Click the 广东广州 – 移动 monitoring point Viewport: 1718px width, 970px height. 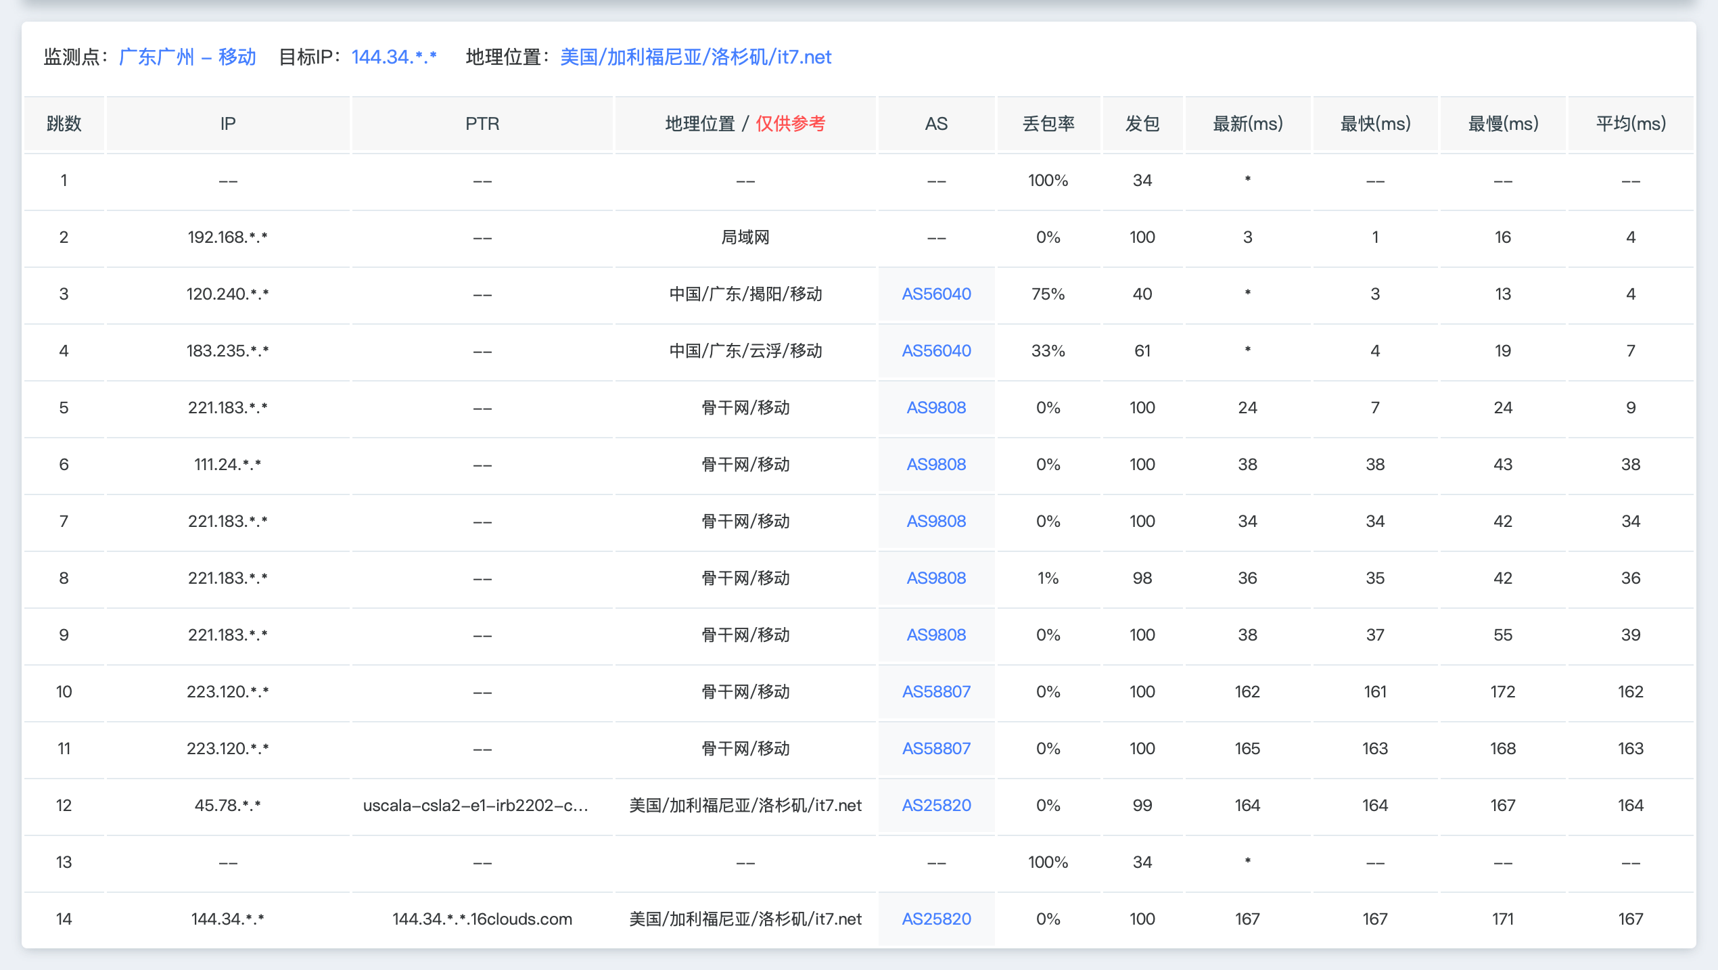(187, 57)
